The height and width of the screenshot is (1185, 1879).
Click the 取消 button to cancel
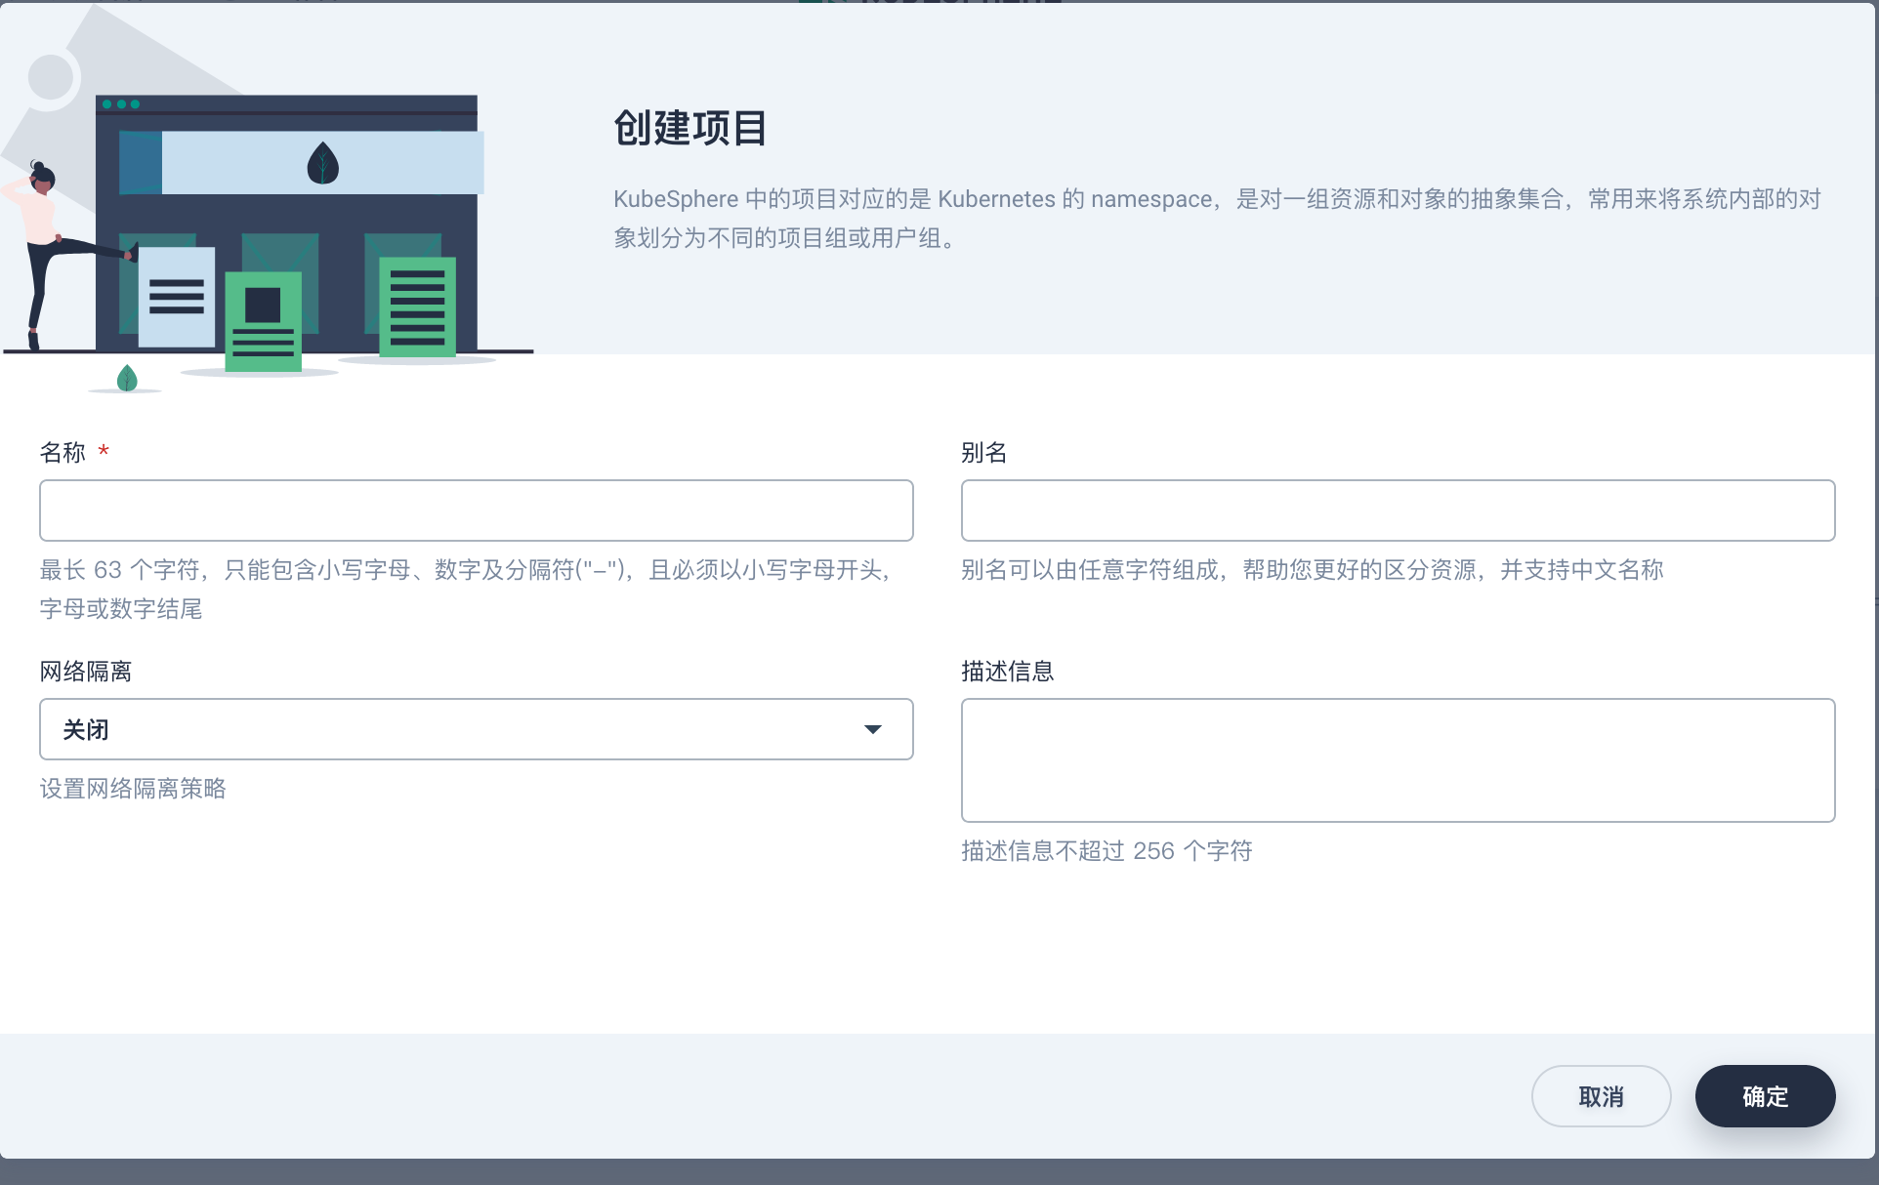pyautogui.click(x=1601, y=1096)
